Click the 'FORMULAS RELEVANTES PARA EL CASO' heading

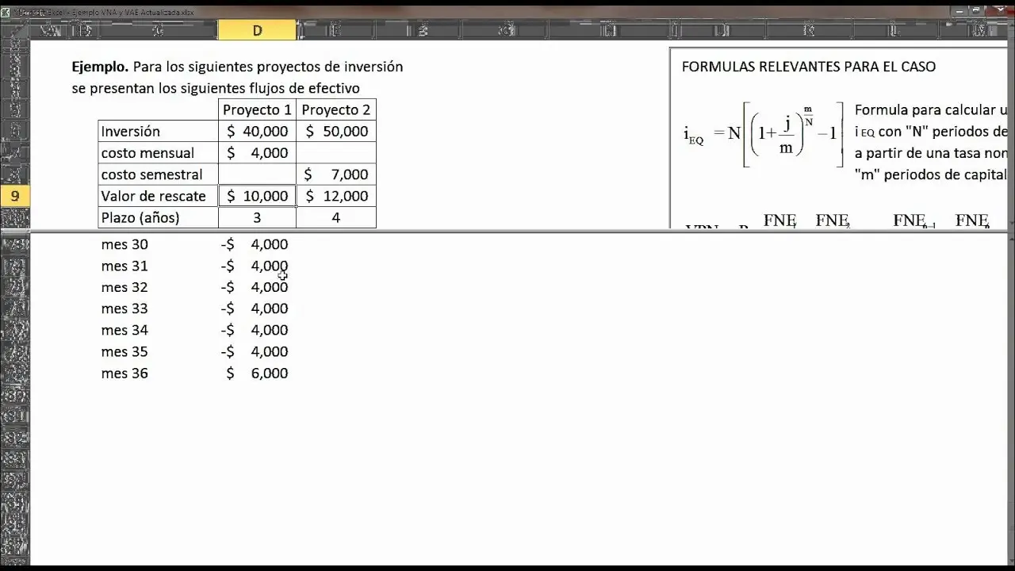click(x=809, y=67)
